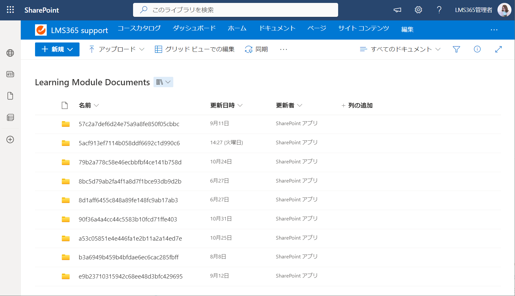Open folder e9b23710315942c68ee48d3bfc429695
The height and width of the screenshot is (296, 515).
coord(130,276)
